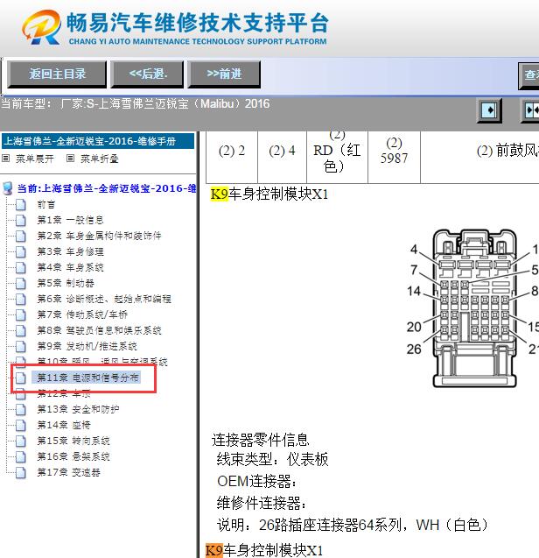Click the 返回主目录 button
This screenshot has width=539, height=558.
pyautogui.click(x=57, y=74)
